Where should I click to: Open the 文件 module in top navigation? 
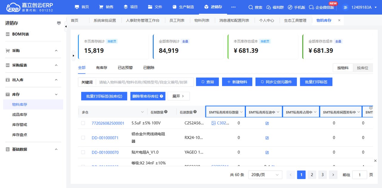[x=155, y=7]
